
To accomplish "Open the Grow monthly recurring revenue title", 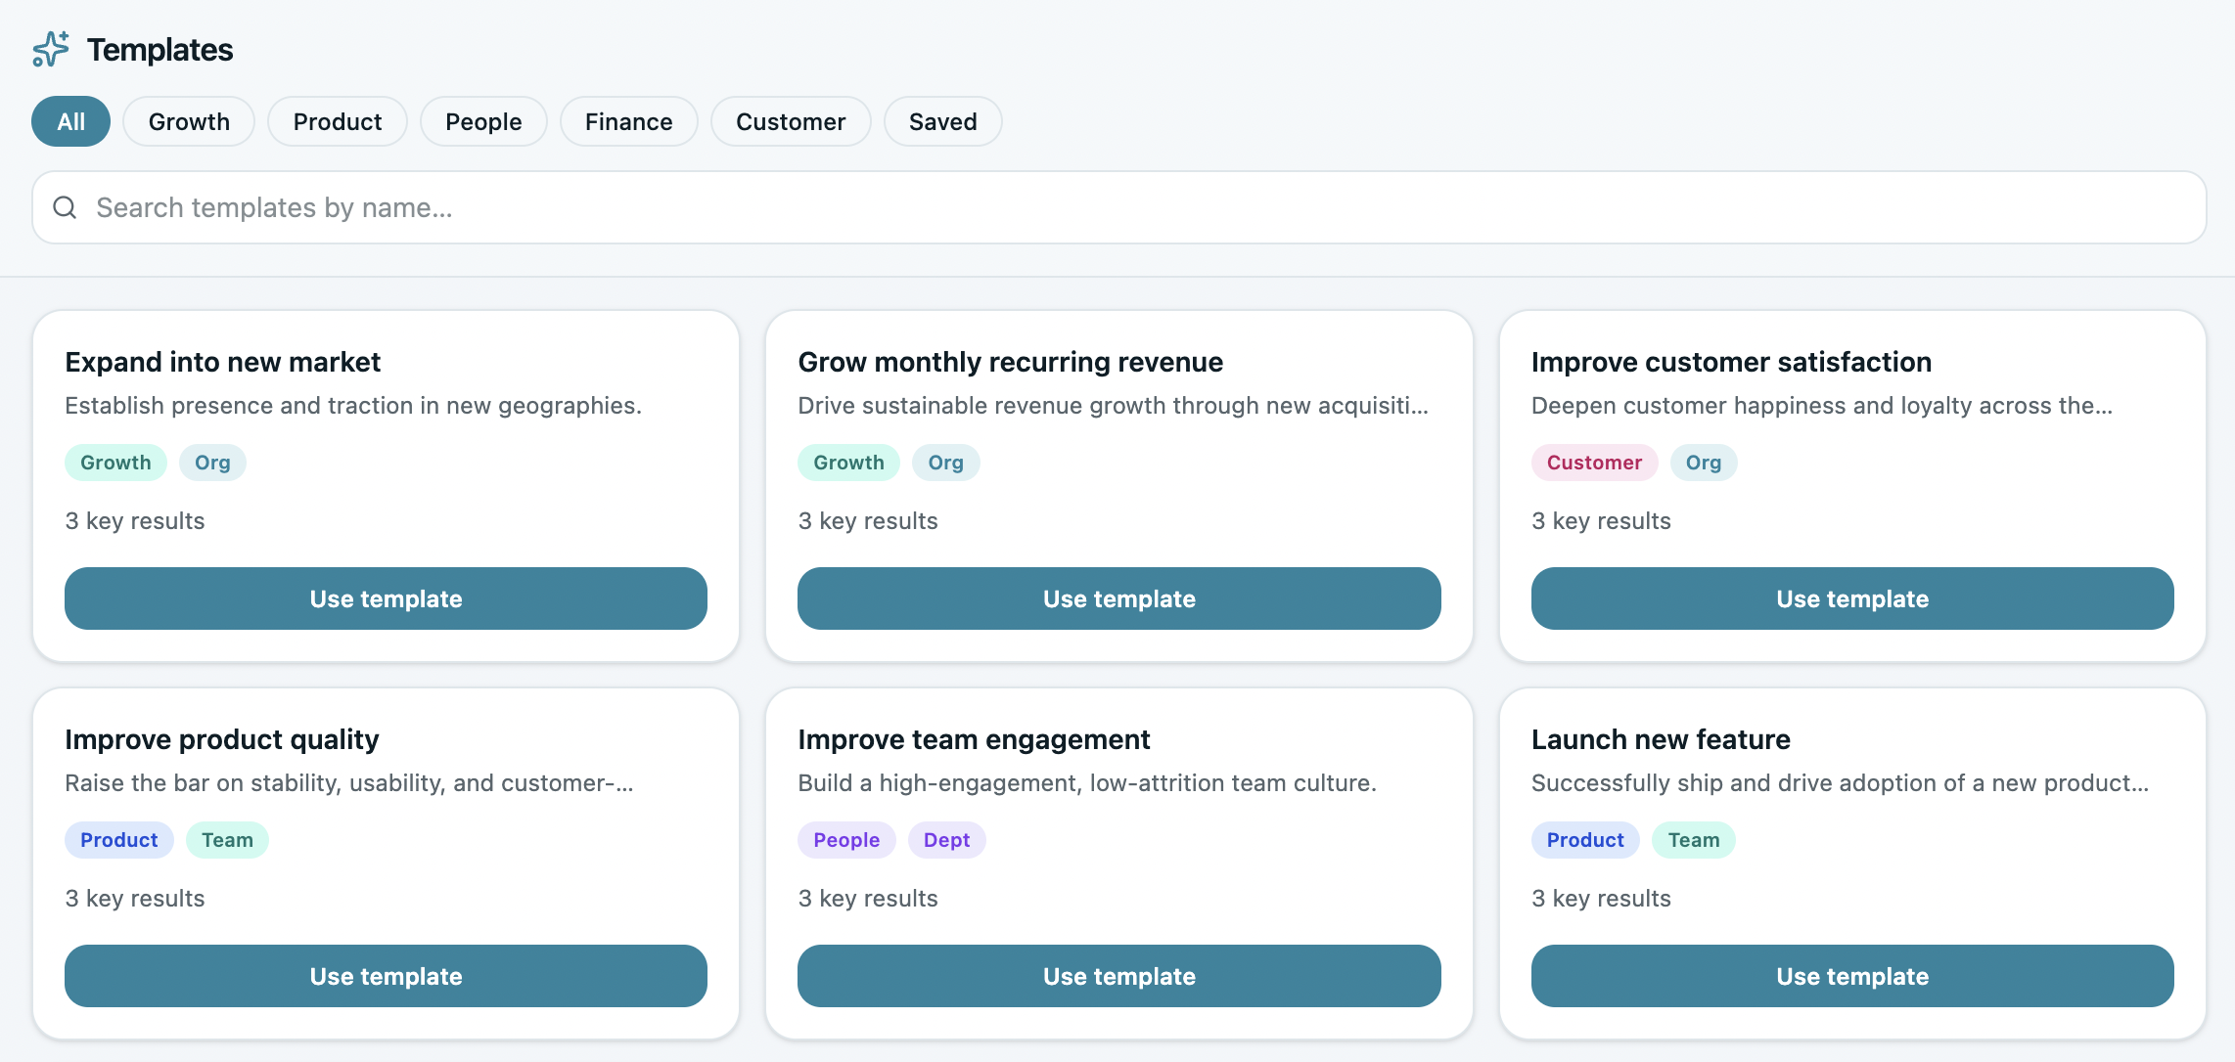I will click(1010, 362).
